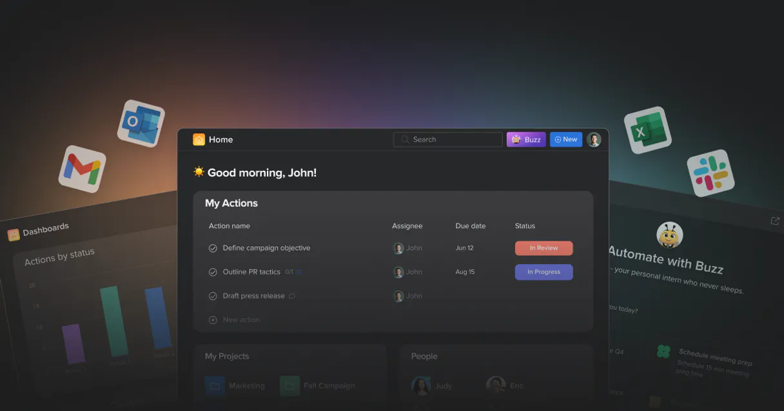This screenshot has width=784, height=411.
Task: Click the orange Home icon
Action: coord(199,139)
